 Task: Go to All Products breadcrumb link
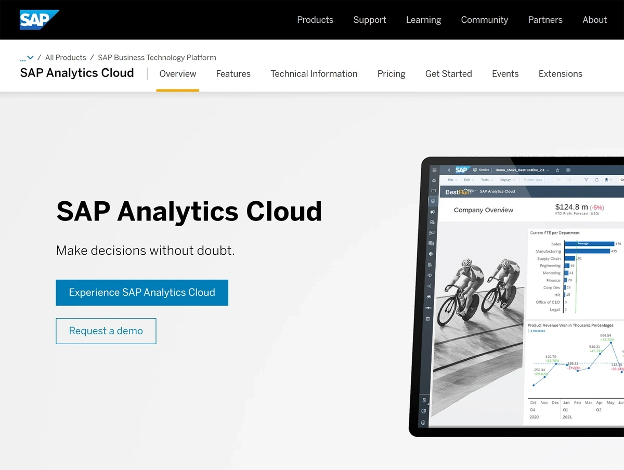coord(66,58)
